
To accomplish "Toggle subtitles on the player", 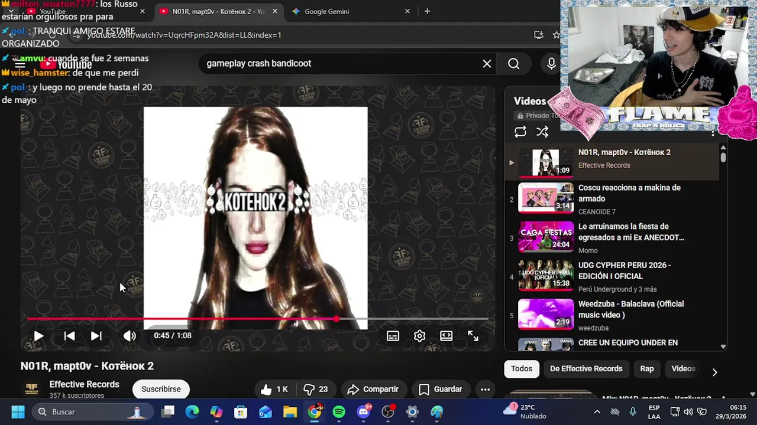I will (x=393, y=336).
